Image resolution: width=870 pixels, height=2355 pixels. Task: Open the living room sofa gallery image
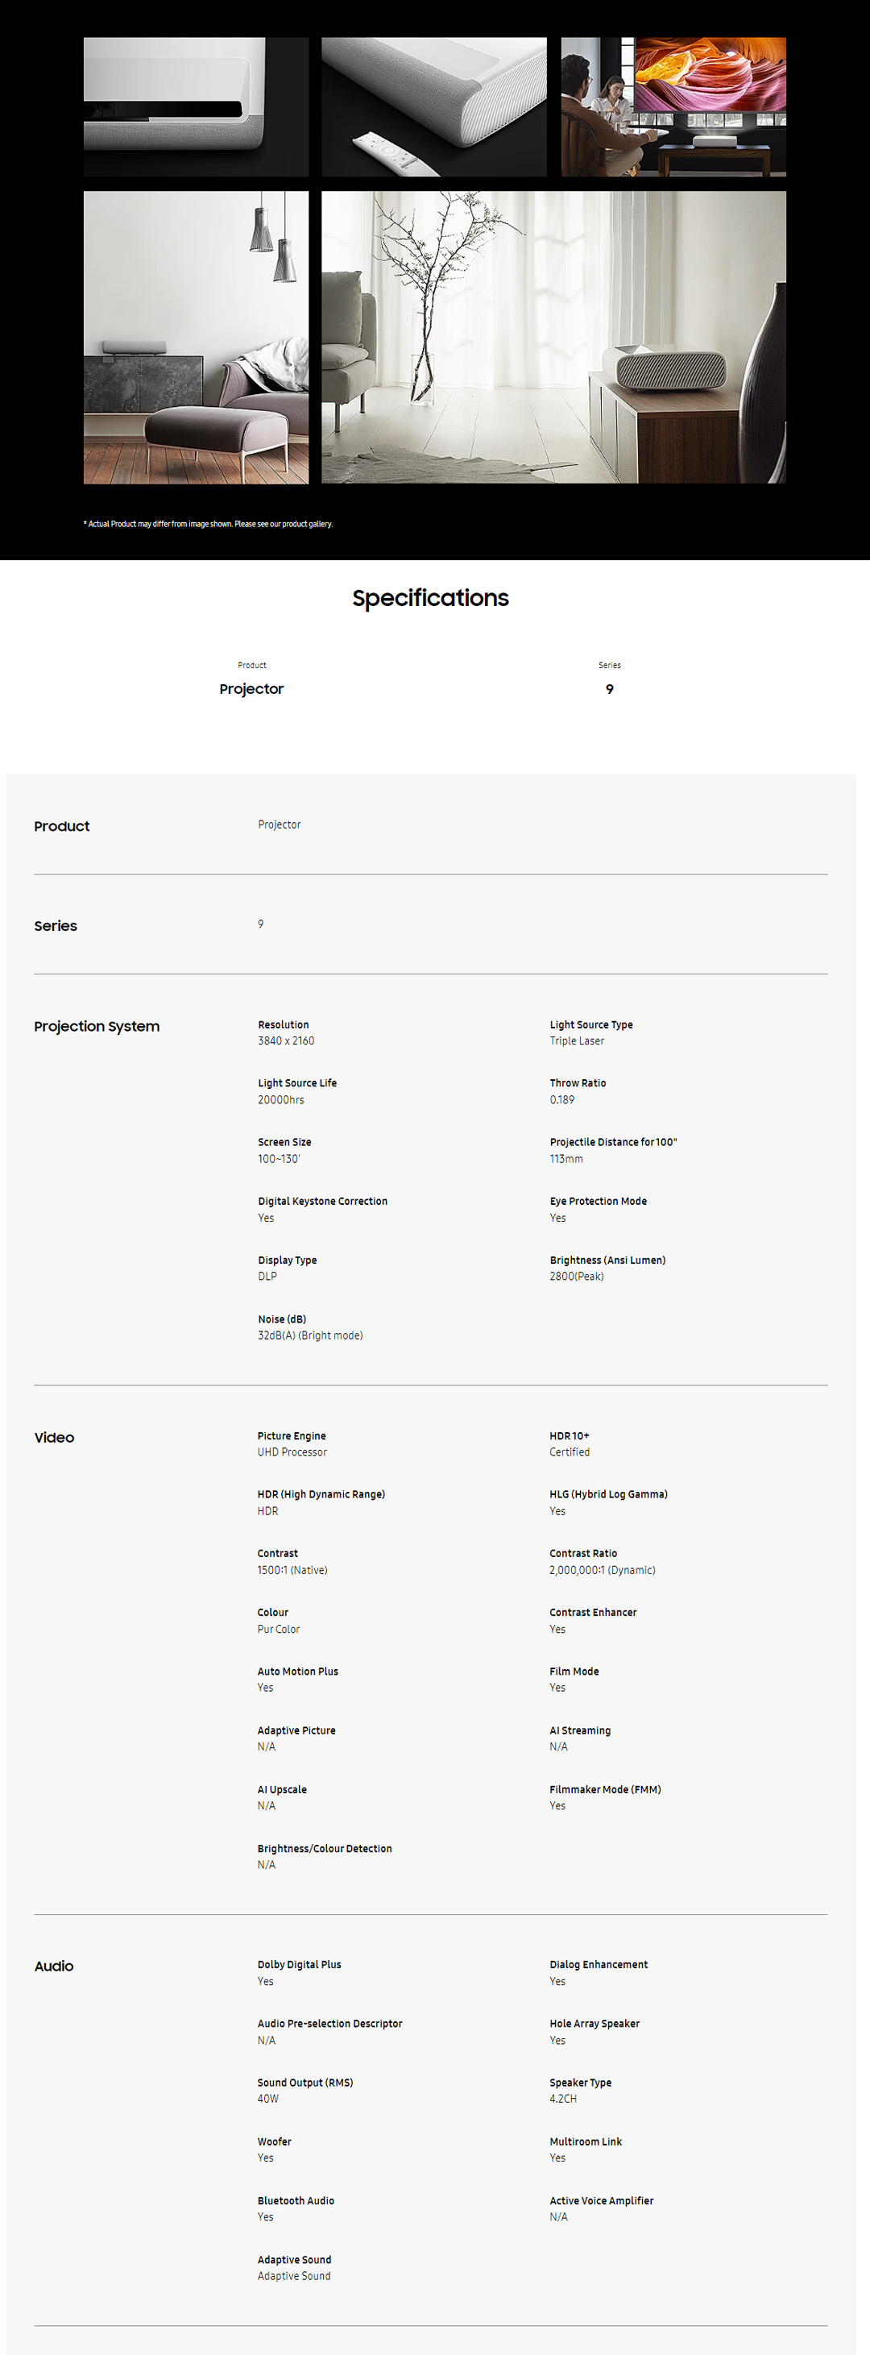196,336
